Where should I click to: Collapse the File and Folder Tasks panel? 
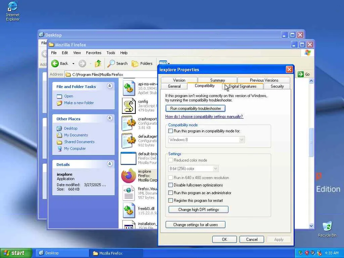[110, 86]
